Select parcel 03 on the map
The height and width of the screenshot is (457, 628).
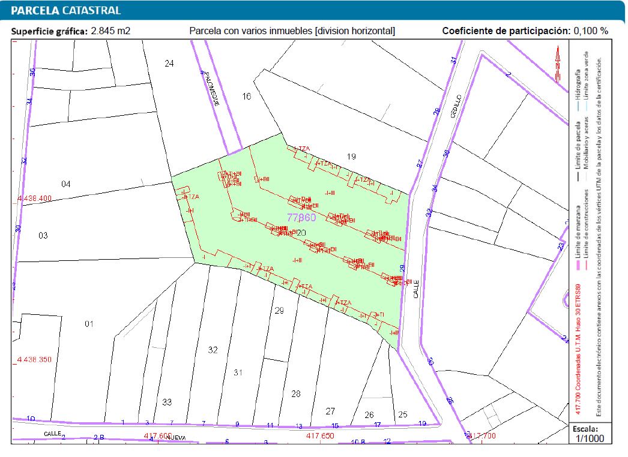pos(43,236)
